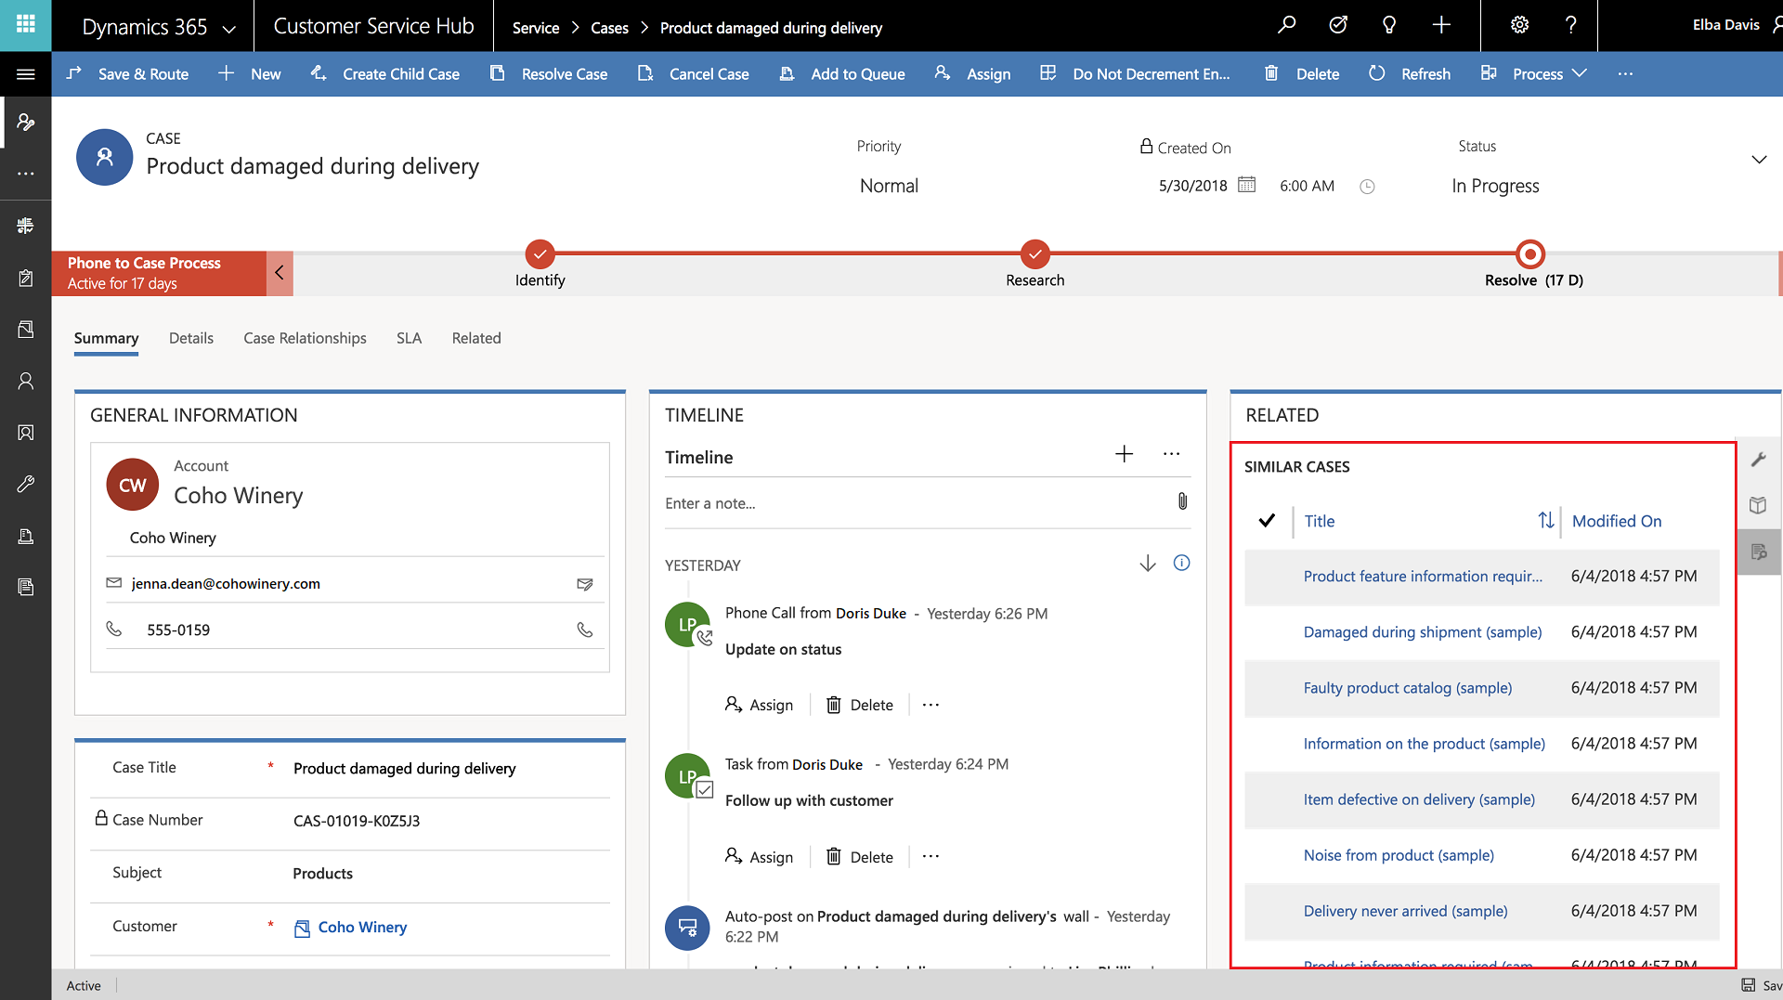Viewport: 1783px width, 1000px height.
Task: Sort similar cases by Title column
Action: click(1319, 521)
